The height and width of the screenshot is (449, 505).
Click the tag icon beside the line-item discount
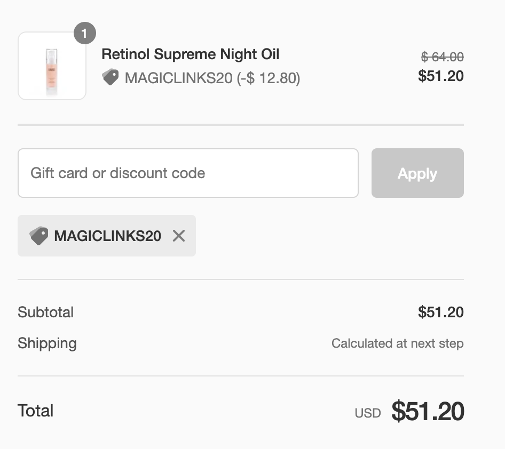click(110, 77)
